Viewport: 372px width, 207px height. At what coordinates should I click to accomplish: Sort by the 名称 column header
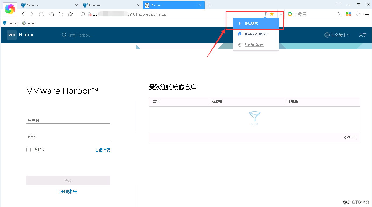156,102
